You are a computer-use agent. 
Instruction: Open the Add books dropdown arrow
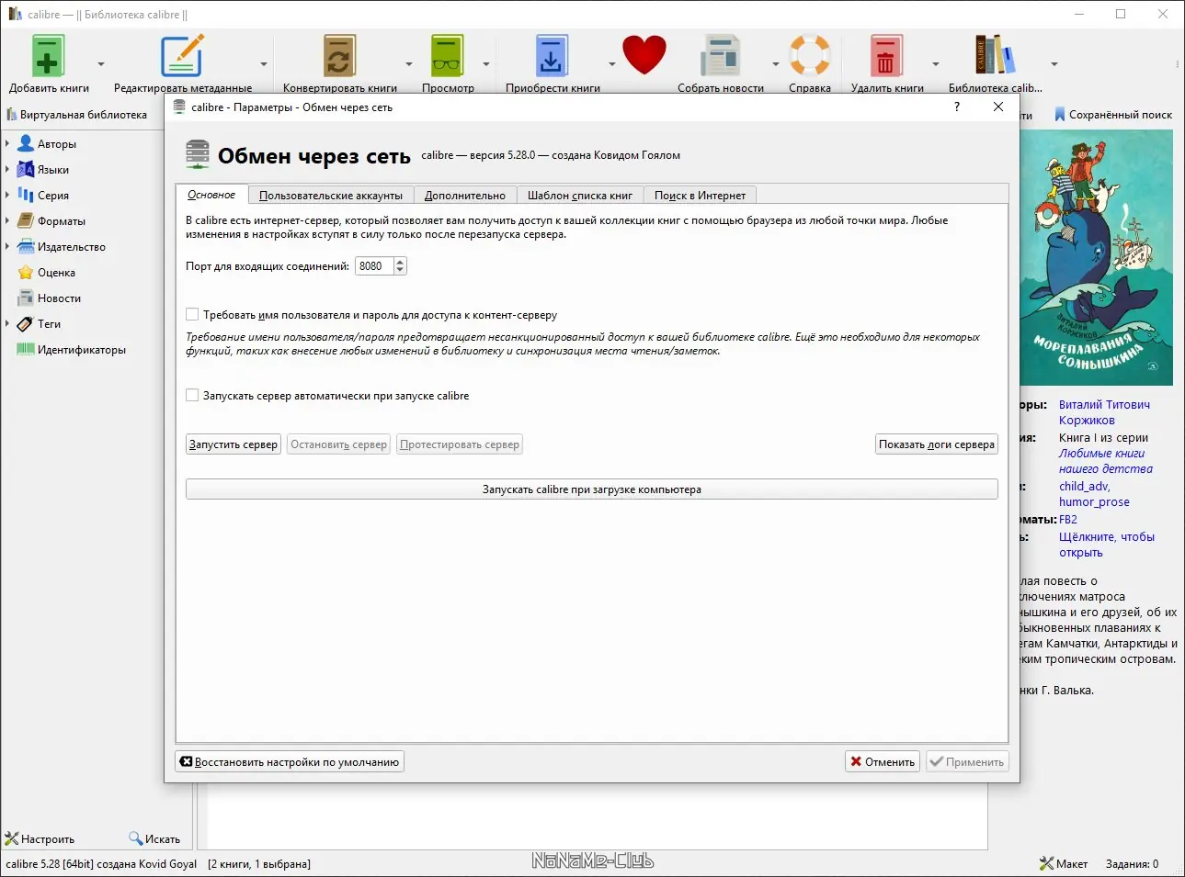(x=101, y=64)
